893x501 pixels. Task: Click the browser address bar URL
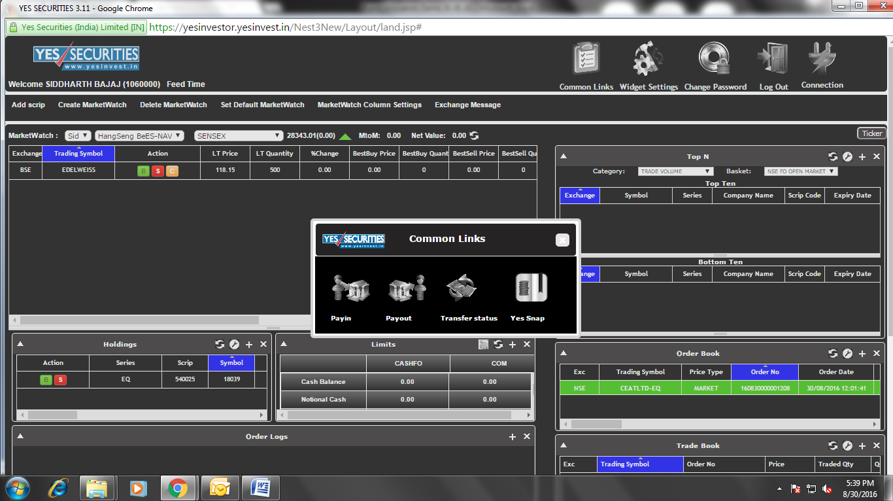click(x=285, y=27)
